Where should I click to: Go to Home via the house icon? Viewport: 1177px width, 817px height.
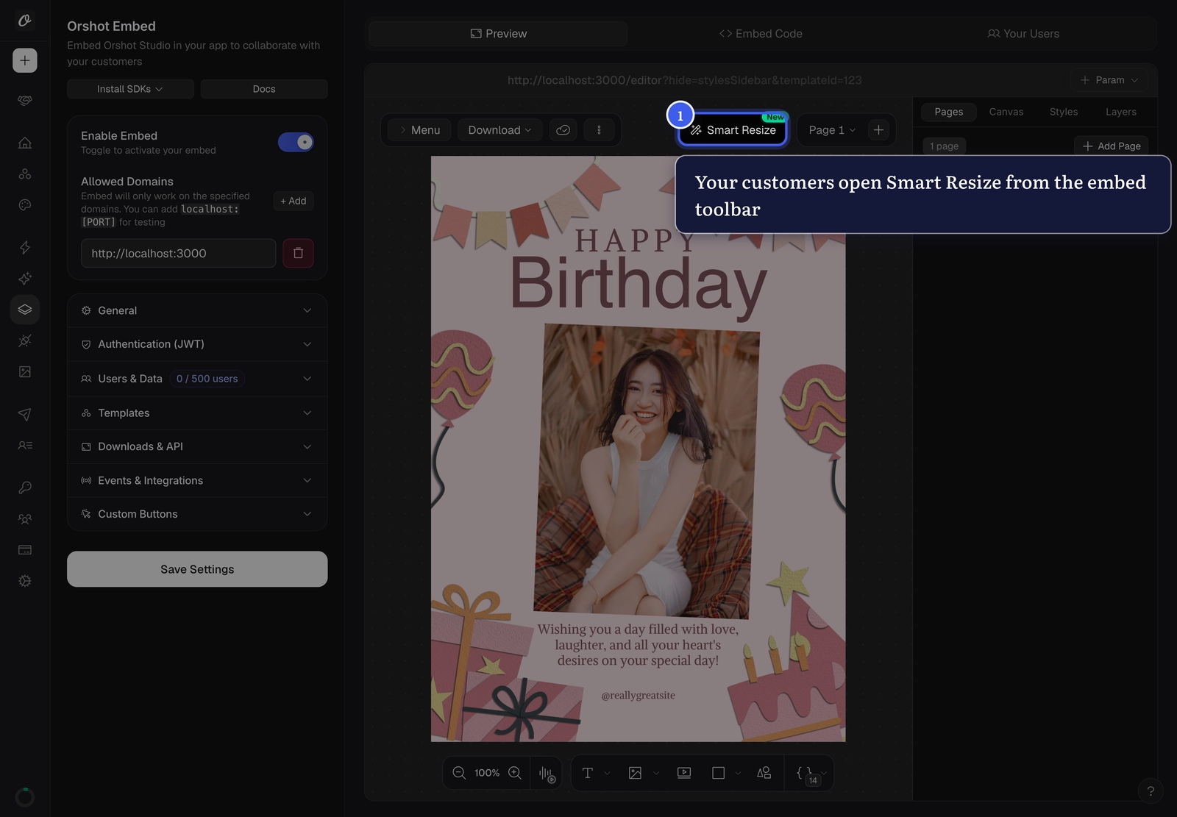(25, 143)
